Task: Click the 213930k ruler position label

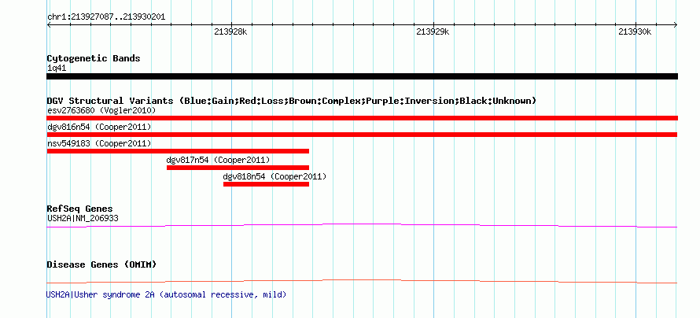Action: coord(636,31)
